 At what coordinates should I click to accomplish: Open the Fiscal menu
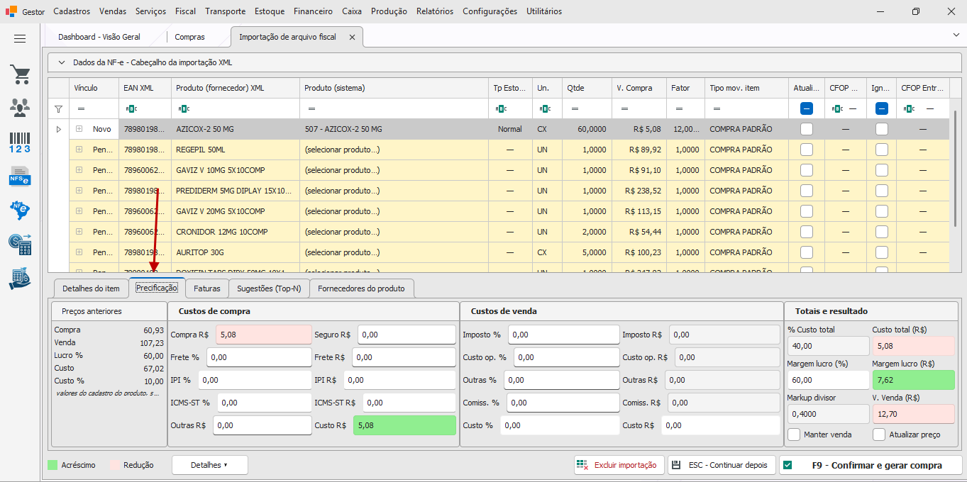pos(185,11)
